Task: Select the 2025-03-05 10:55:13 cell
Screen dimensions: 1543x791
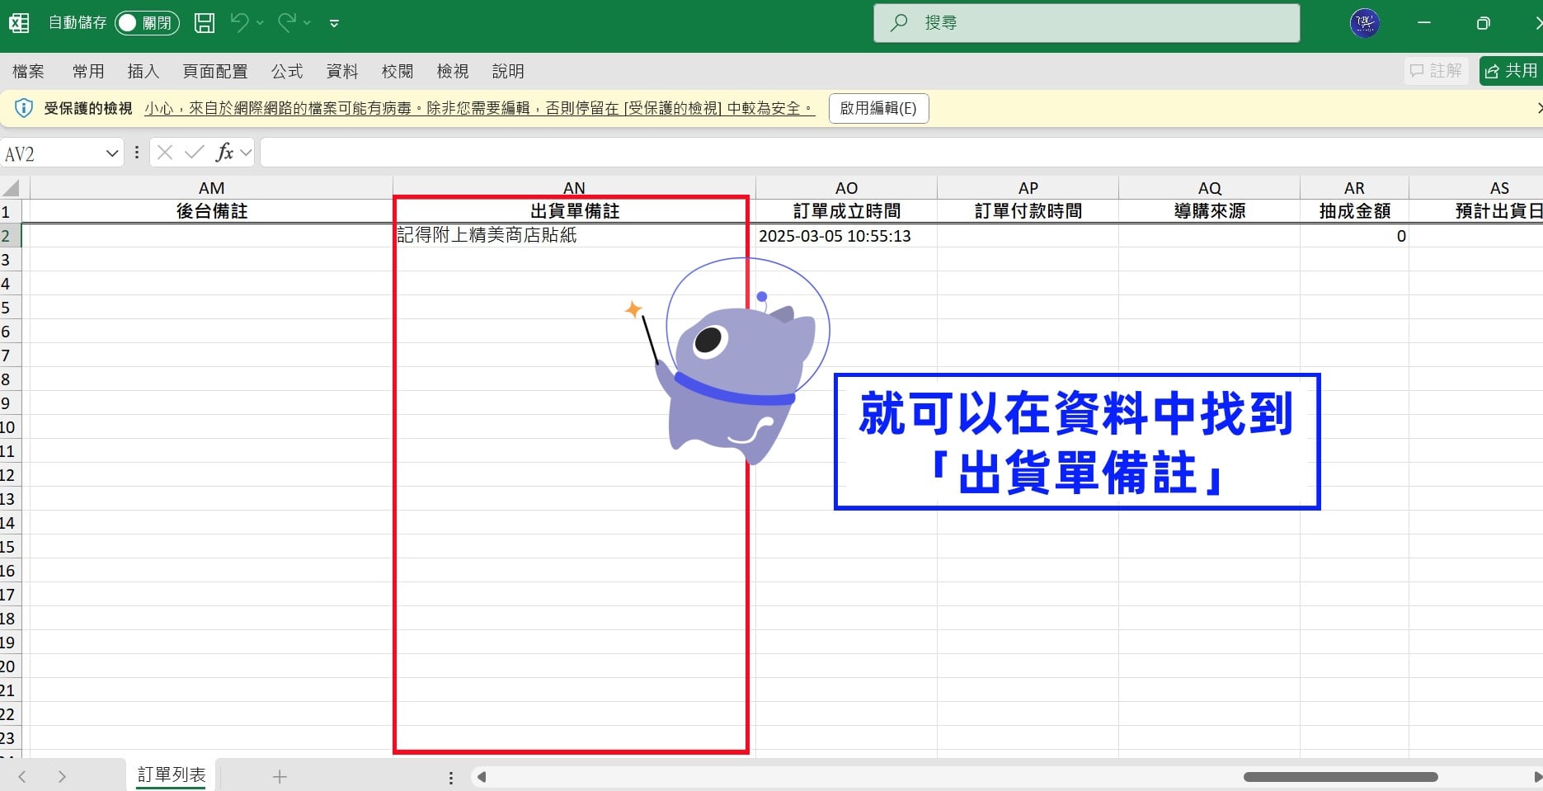Action: (846, 236)
